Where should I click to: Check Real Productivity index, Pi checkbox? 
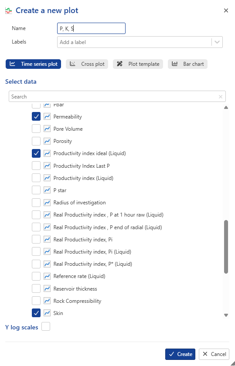(x=36, y=239)
